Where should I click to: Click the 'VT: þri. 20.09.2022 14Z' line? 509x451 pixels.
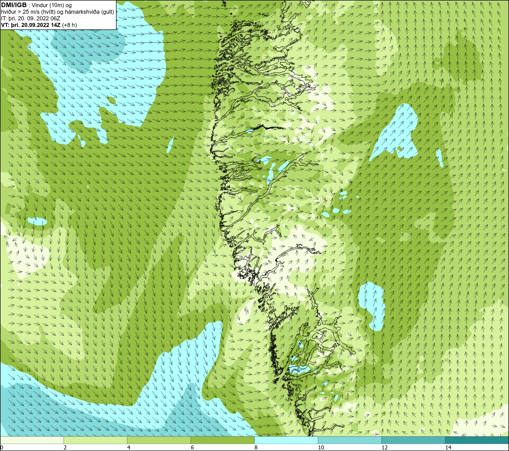click(31, 24)
